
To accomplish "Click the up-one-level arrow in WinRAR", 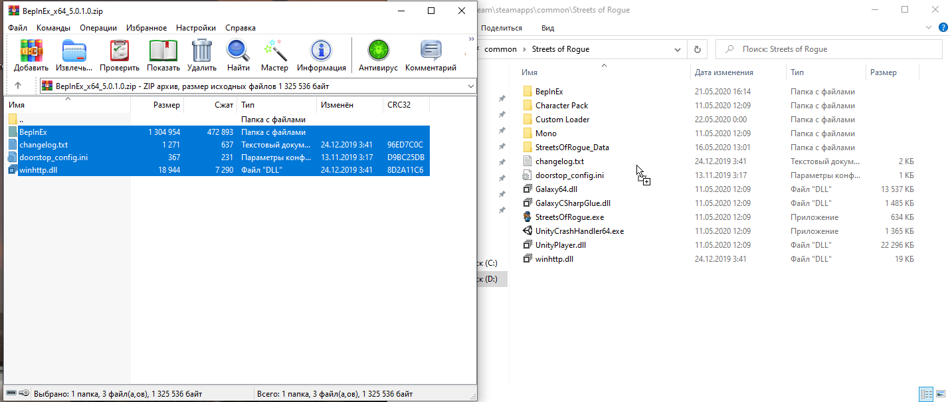I will (18, 86).
